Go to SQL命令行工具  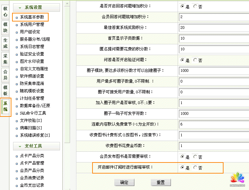click(x=33, y=113)
